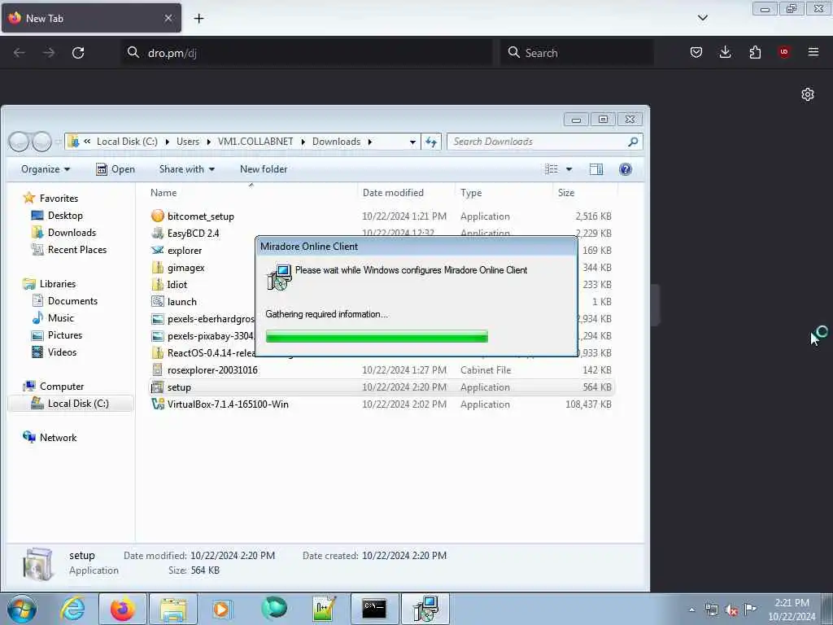Open the Firefox hamburger menu
This screenshot has width=833, height=625.
click(813, 52)
